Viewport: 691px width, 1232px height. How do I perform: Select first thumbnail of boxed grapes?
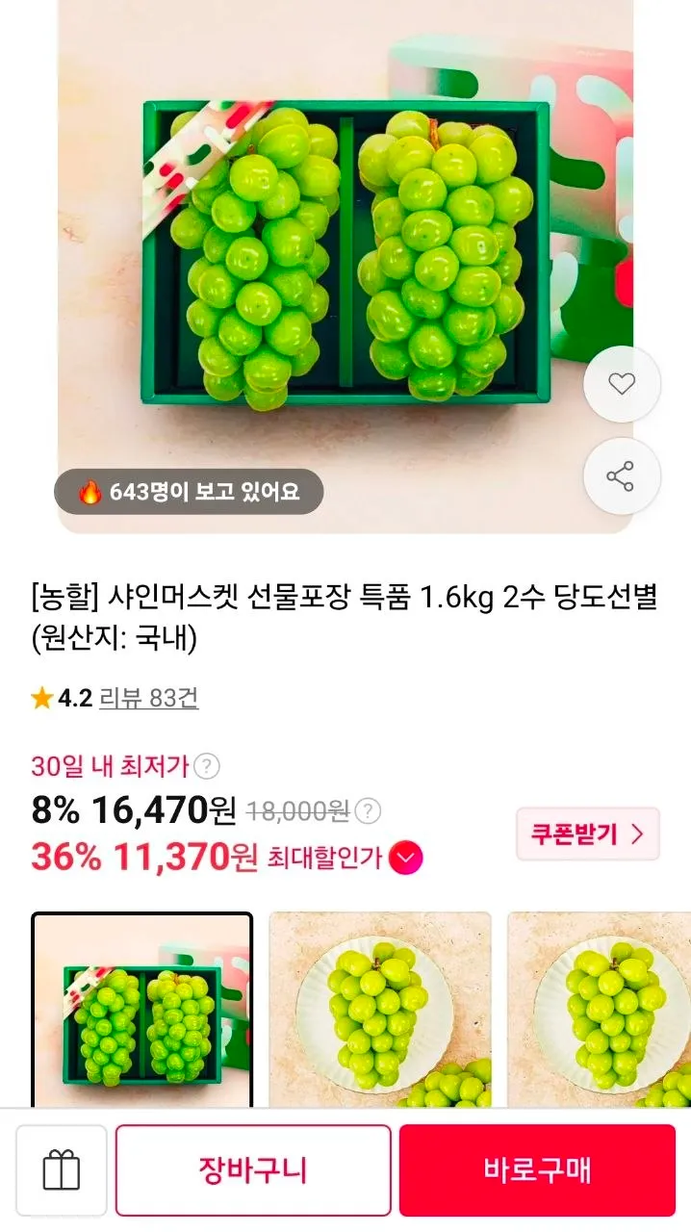click(x=142, y=1010)
